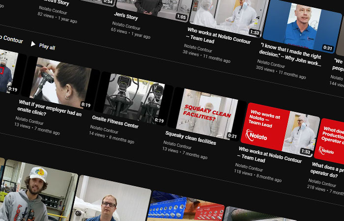Open the 1:05 Jen's Story thumbnail
Screen dimensions: 344x221
153,9
